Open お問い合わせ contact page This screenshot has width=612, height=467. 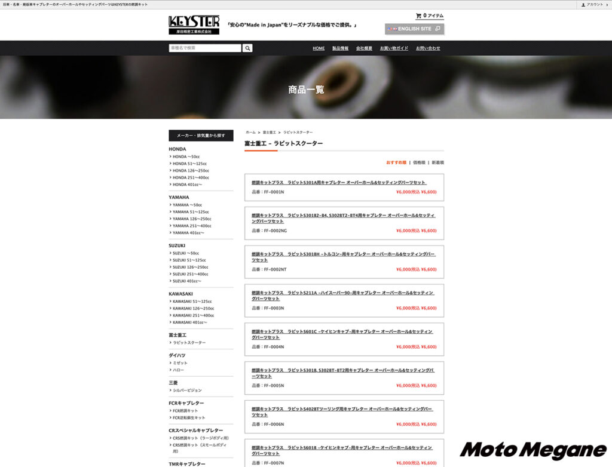click(428, 48)
